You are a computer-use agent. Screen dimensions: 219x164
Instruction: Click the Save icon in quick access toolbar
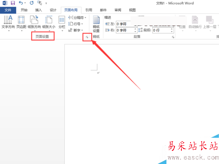[13, 3]
